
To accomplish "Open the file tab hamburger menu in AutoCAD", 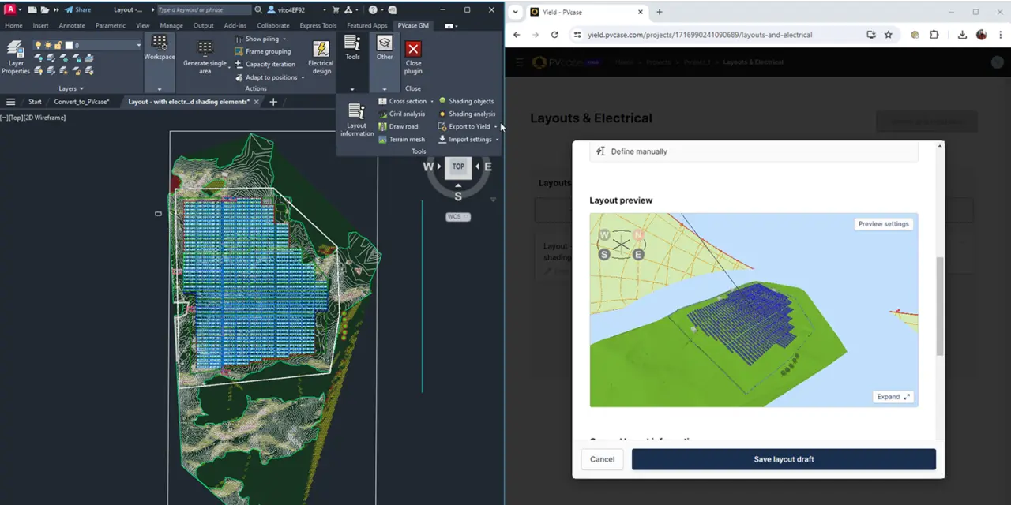I will tap(11, 102).
